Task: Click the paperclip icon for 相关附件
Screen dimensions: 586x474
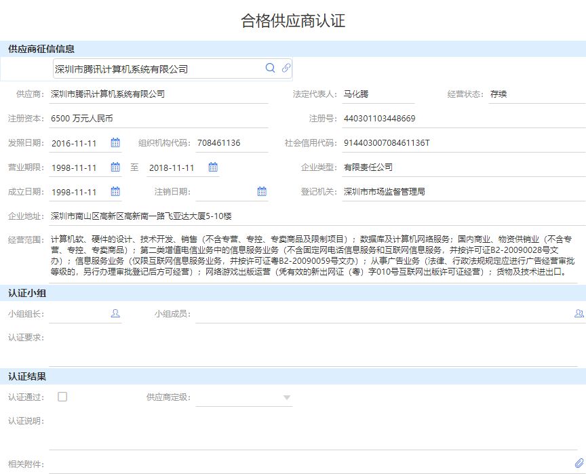Action: pyautogui.click(x=579, y=464)
